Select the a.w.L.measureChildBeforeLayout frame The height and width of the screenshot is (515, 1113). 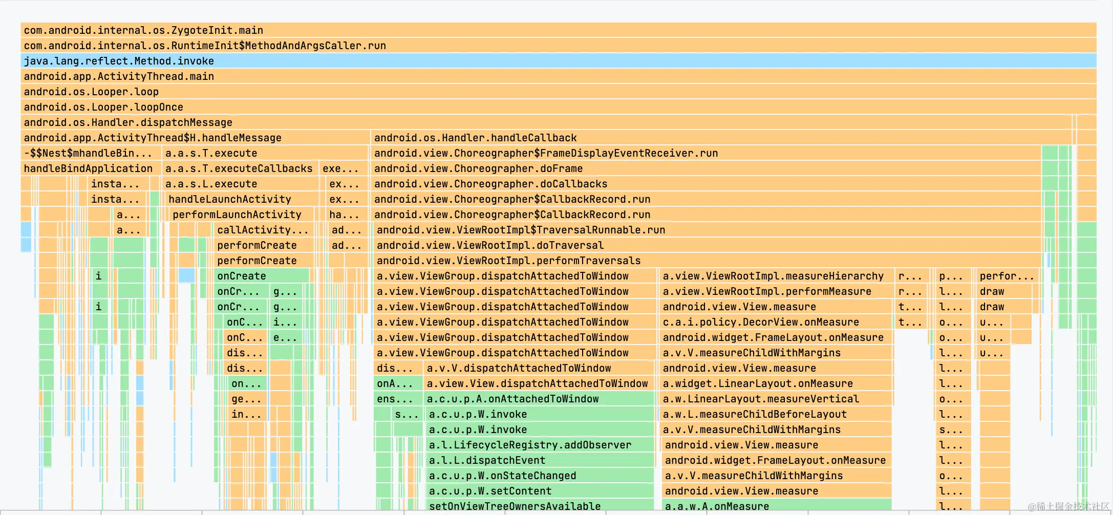[776, 414]
